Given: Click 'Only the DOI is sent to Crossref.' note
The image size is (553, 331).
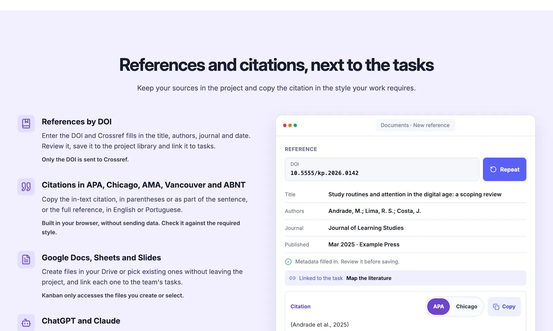Looking at the screenshot, I should click(x=85, y=159).
